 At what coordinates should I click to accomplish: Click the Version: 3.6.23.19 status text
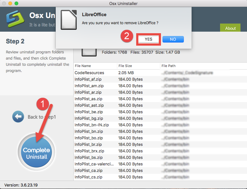tap(21, 185)
